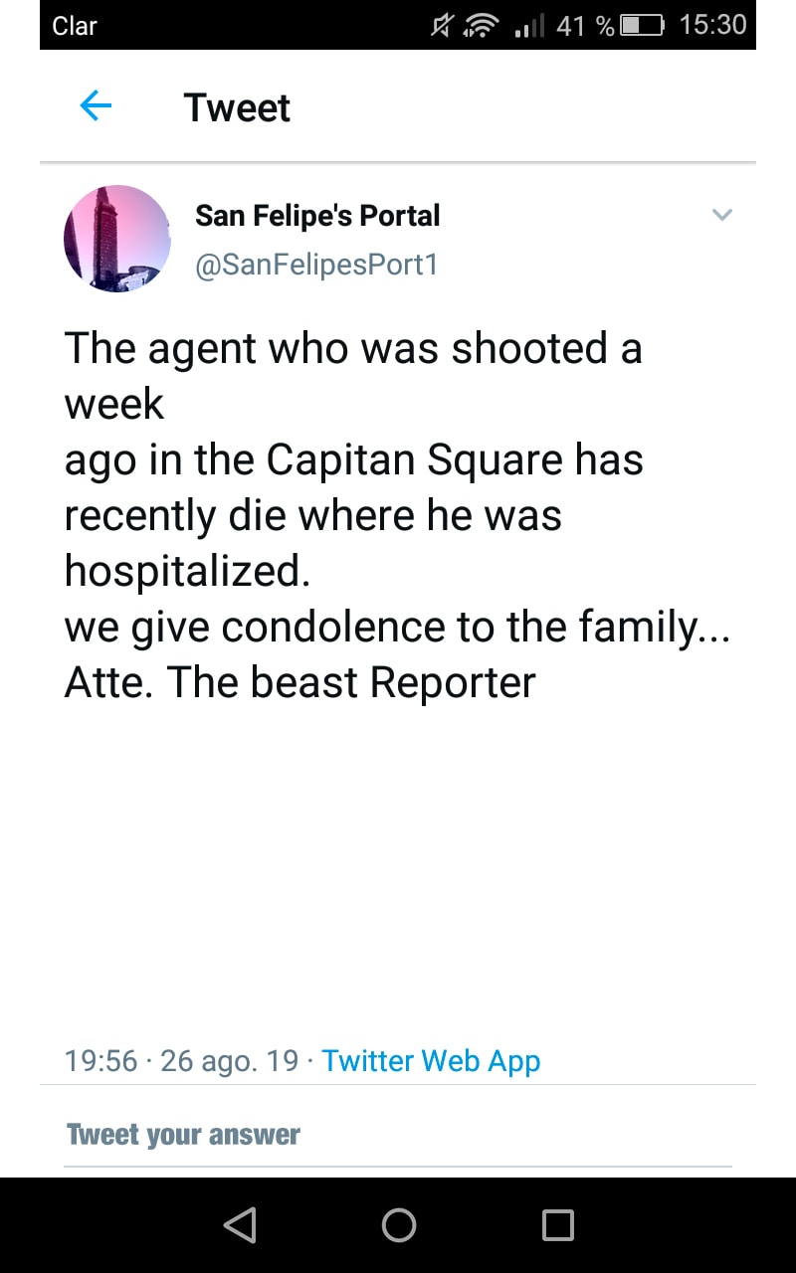Viewport: 796px width, 1273px height.
Task: Tap the battery icon in status bar
Action: coord(642,26)
